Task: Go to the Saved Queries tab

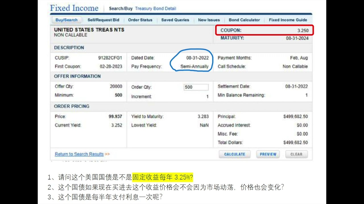Action: [175, 20]
